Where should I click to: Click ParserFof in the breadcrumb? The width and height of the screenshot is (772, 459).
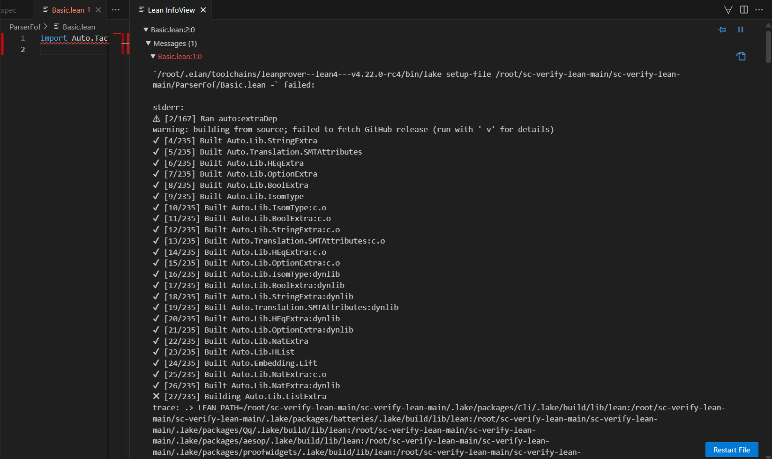(x=25, y=27)
